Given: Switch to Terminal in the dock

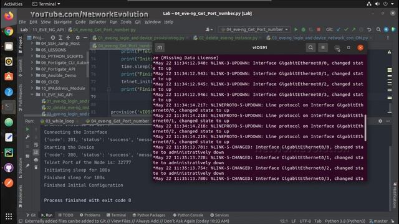Looking at the screenshot, I should click(x=9, y=107).
